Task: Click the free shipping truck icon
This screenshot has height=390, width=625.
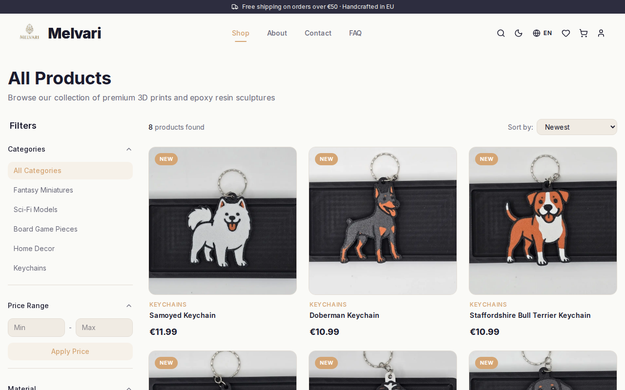Action: (235, 7)
